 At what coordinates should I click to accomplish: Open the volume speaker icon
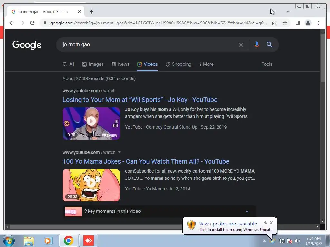coord(297,241)
